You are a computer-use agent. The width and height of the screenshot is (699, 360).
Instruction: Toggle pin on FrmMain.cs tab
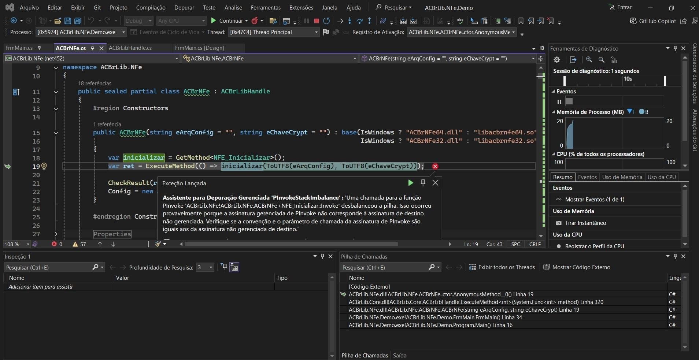[x=39, y=48]
